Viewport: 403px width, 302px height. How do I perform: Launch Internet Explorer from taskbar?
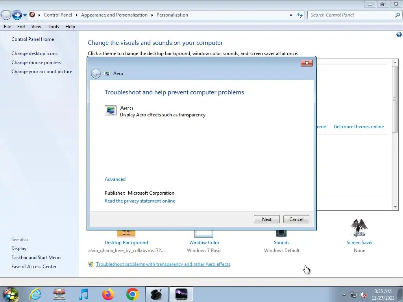35,294
